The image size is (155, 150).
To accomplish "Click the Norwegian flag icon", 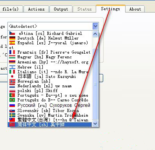I will coord(12,81).
